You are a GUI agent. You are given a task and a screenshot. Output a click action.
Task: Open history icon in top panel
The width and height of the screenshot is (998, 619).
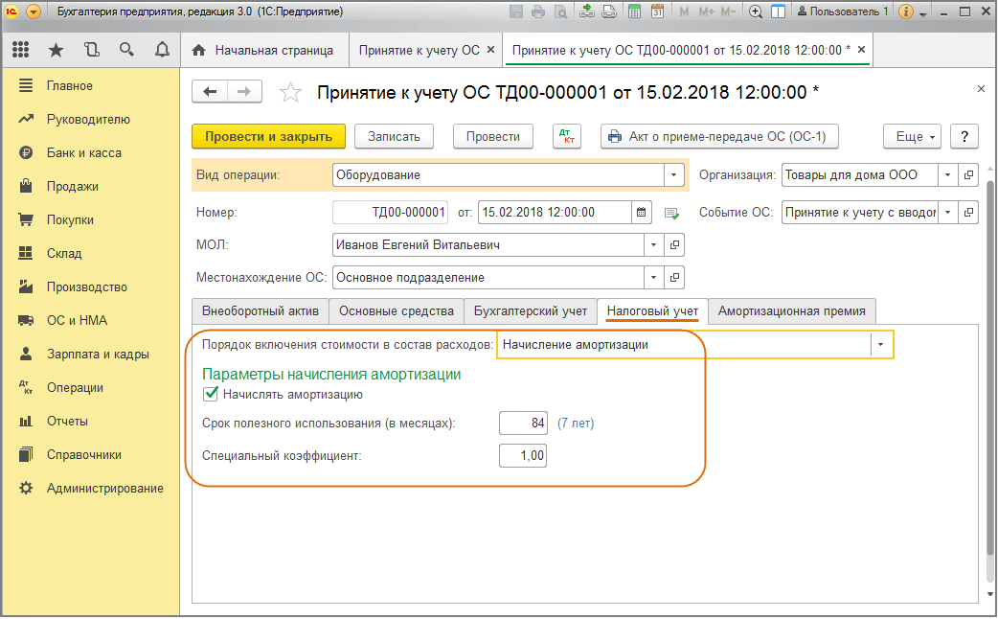(x=92, y=50)
